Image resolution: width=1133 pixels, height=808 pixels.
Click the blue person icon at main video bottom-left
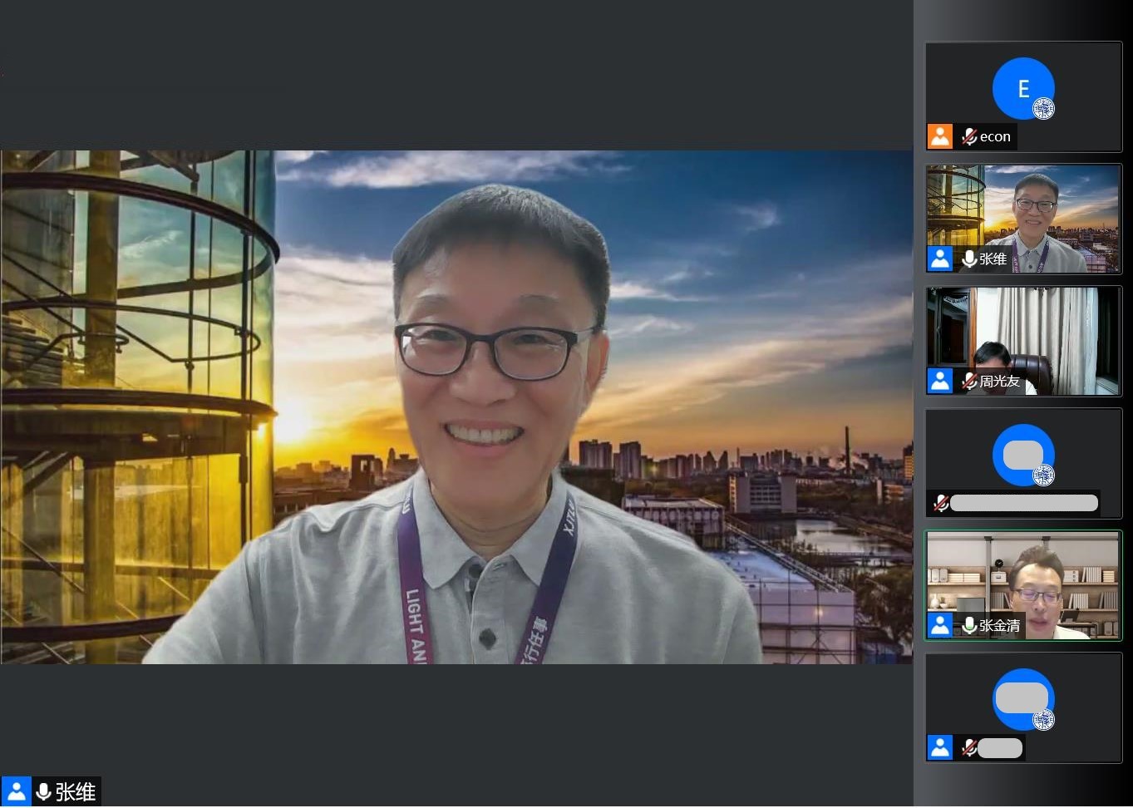pos(16,791)
